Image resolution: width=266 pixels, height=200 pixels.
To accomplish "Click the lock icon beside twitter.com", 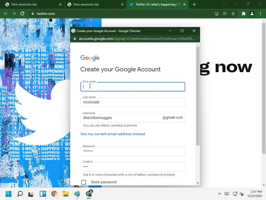I will (x=33, y=14).
